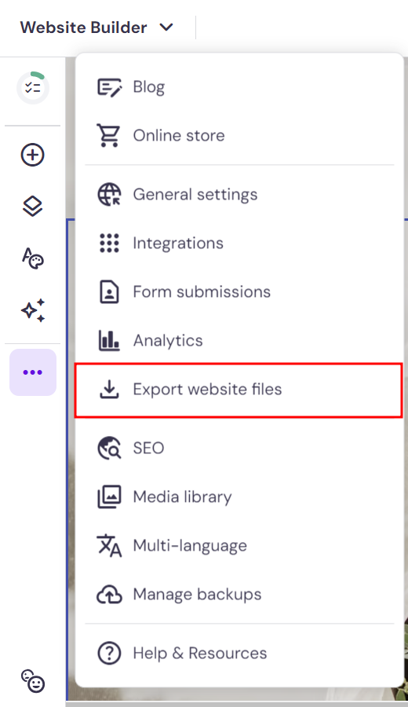Open Help & Resources
Image resolution: width=408 pixels, height=707 pixels.
239,653
